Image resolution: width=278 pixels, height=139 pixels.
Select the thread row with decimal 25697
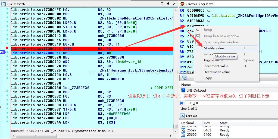click(229, 130)
